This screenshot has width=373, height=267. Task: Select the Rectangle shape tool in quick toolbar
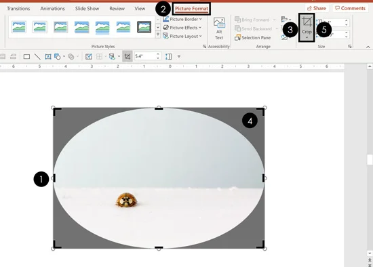[26, 57]
